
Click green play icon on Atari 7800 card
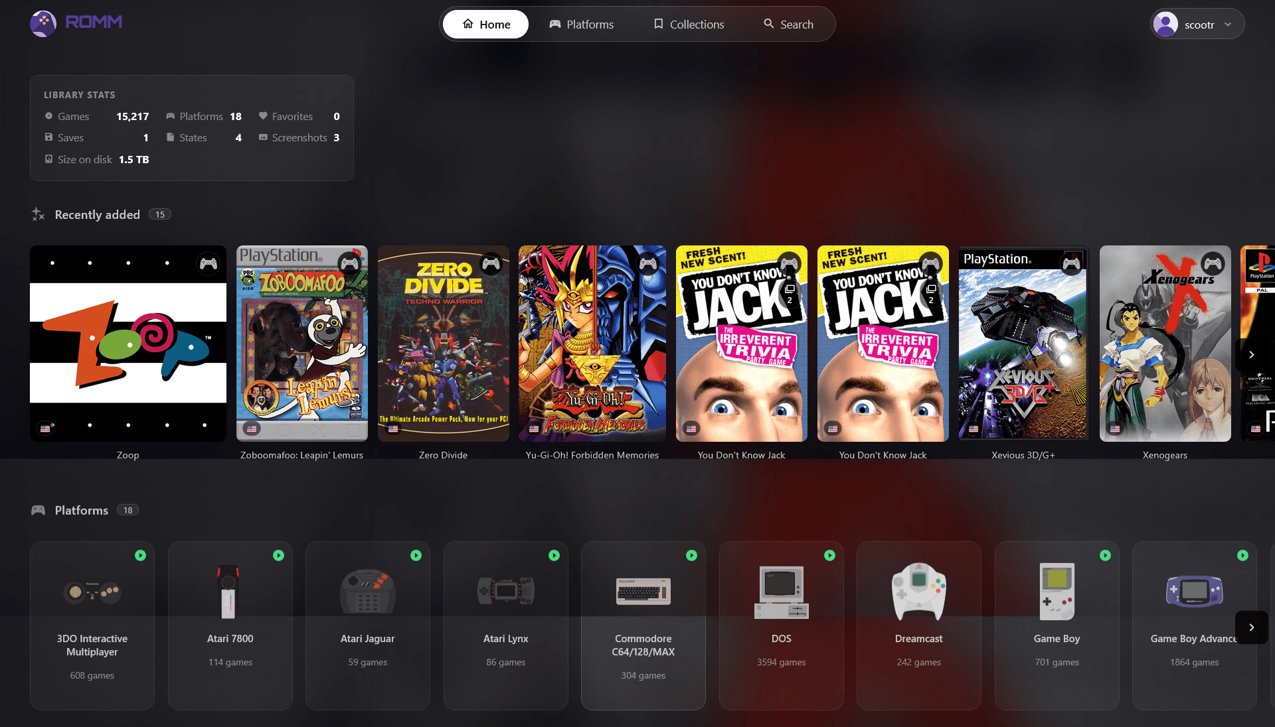click(278, 555)
